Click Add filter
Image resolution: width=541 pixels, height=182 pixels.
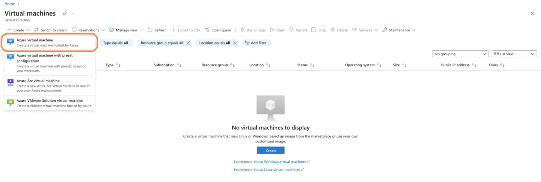[256, 43]
